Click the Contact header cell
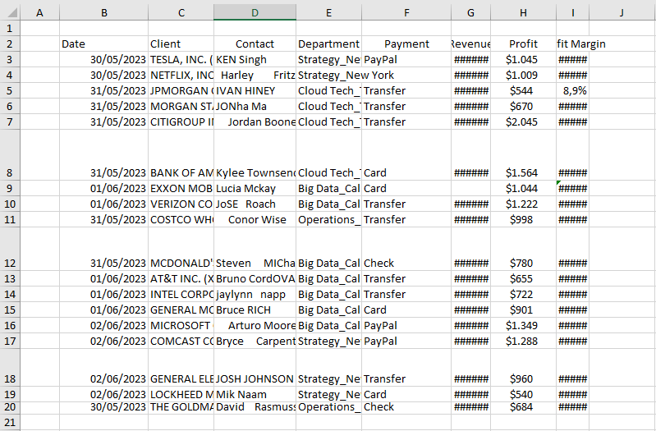Viewport: 656px width, 431px height. (255, 44)
